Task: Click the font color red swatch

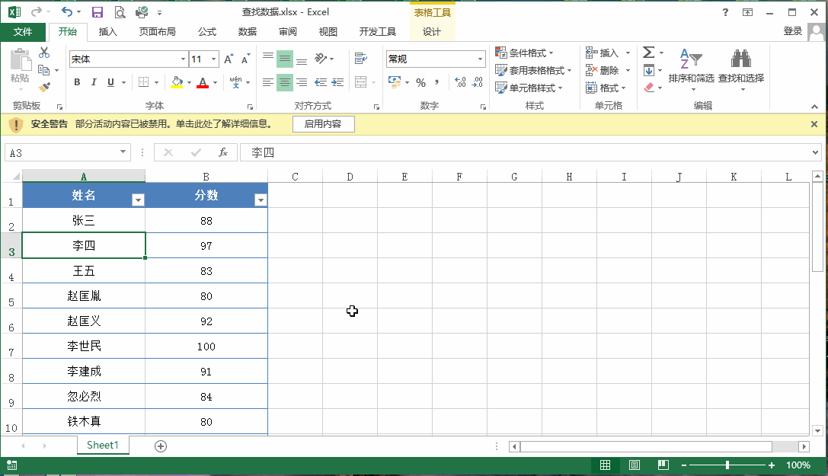Action: click(202, 82)
